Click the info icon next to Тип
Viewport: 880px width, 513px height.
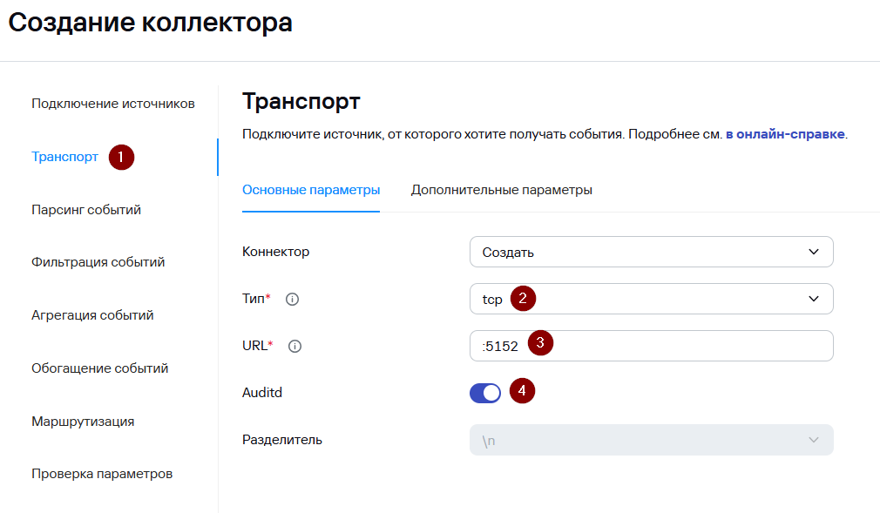click(293, 299)
